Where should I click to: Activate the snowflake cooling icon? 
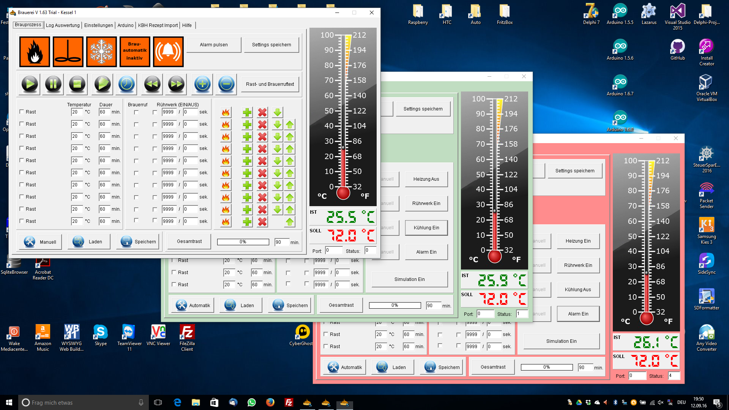coord(101,52)
